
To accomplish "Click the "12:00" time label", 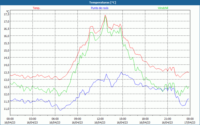I will [x=100, y=119].
